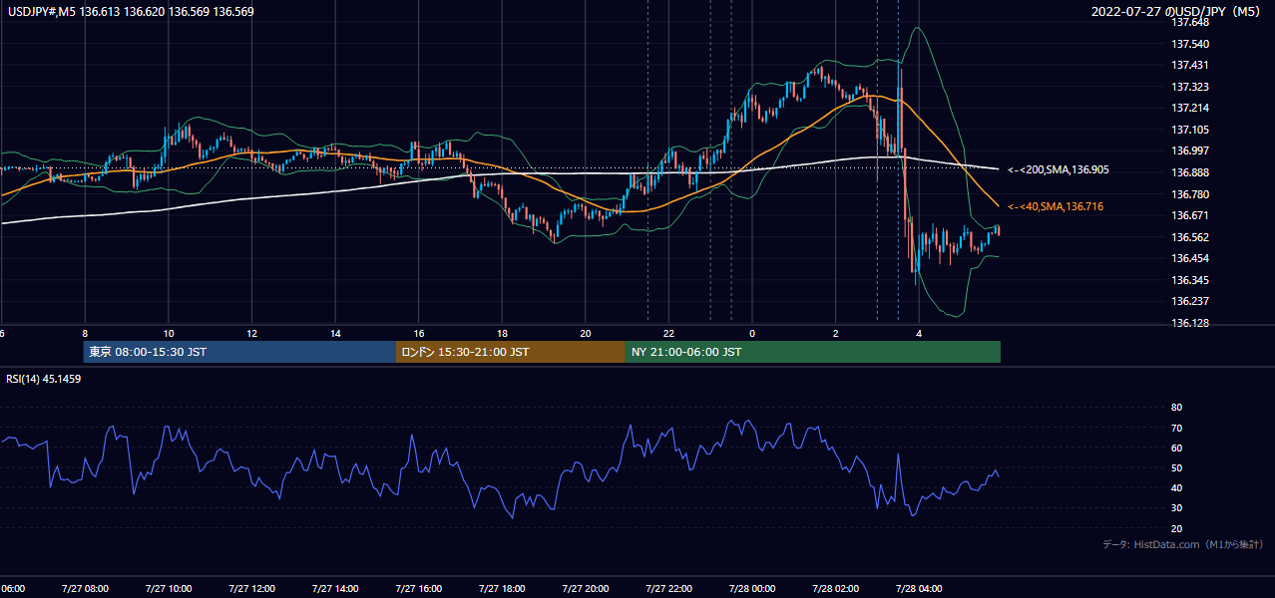
Task: Click hour marker 12 under price chart
Action: coord(251,334)
